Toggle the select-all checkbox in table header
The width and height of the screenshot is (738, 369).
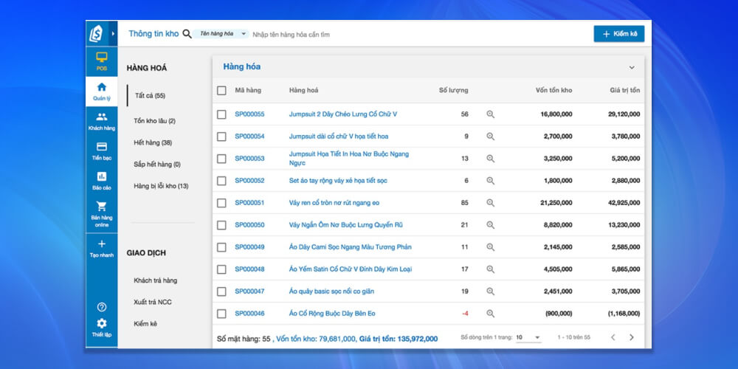click(x=221, y=90)
